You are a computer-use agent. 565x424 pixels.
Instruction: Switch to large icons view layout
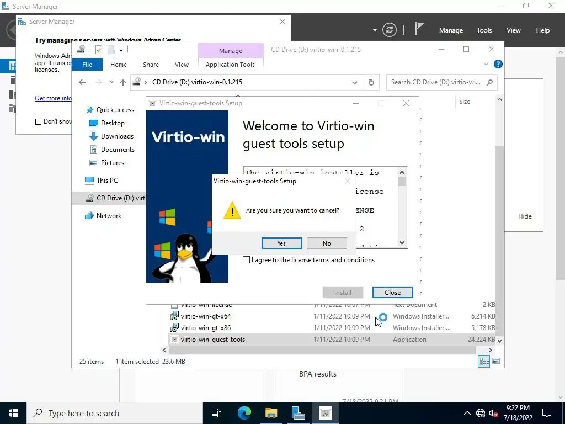click(496, 361)
